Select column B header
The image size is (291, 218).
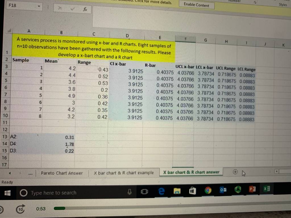[x=61, y=33]
